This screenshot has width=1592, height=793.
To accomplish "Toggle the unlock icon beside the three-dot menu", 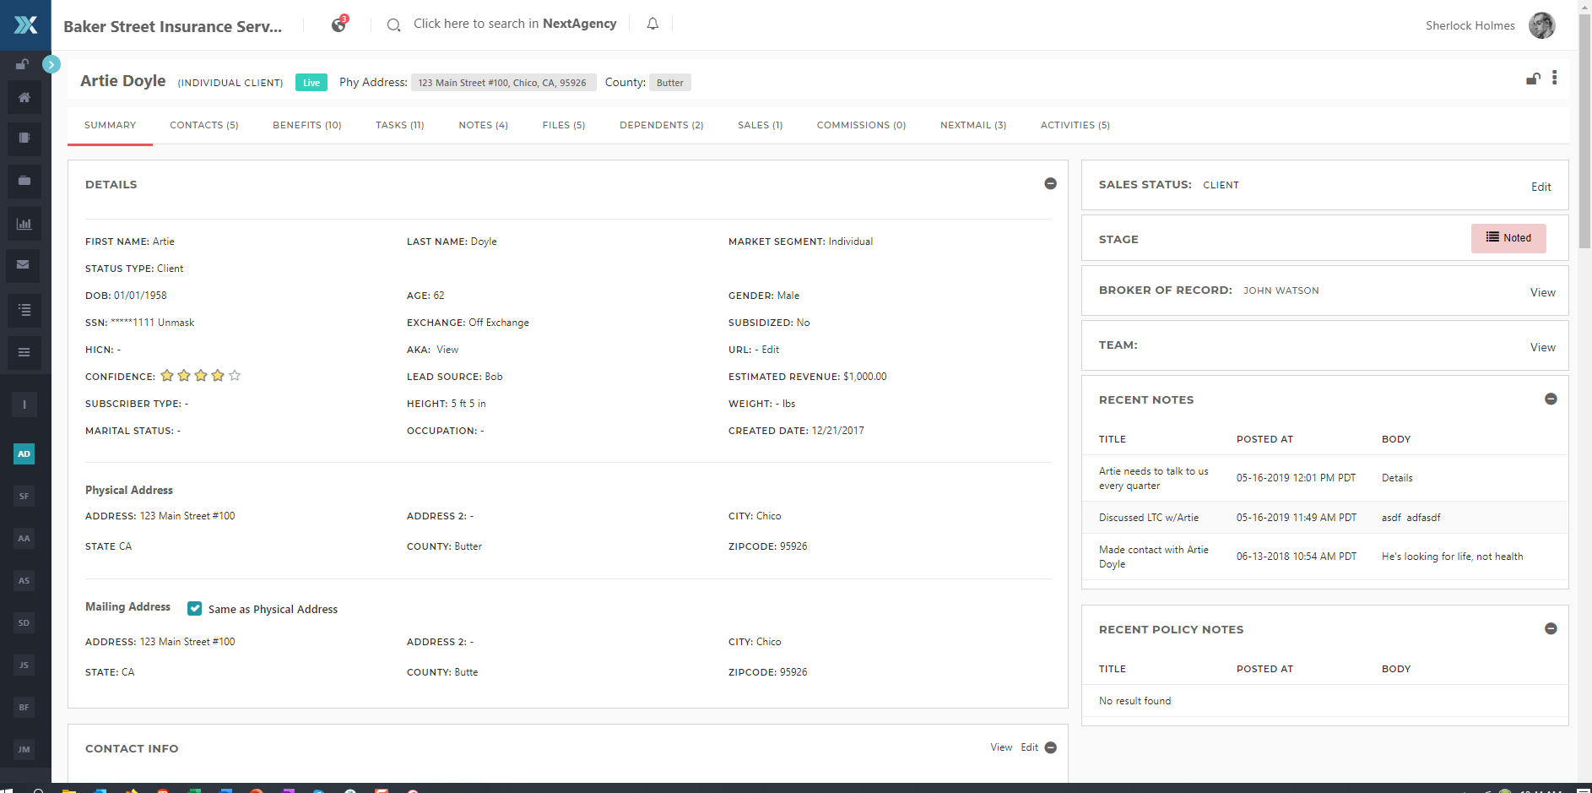I will pyautogui.click(x=1533, y=79).
